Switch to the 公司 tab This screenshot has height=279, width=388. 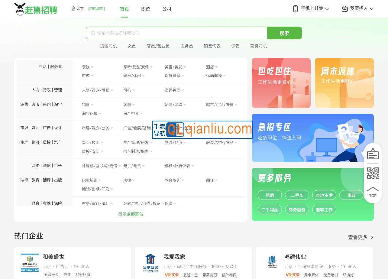coord(167,9)
